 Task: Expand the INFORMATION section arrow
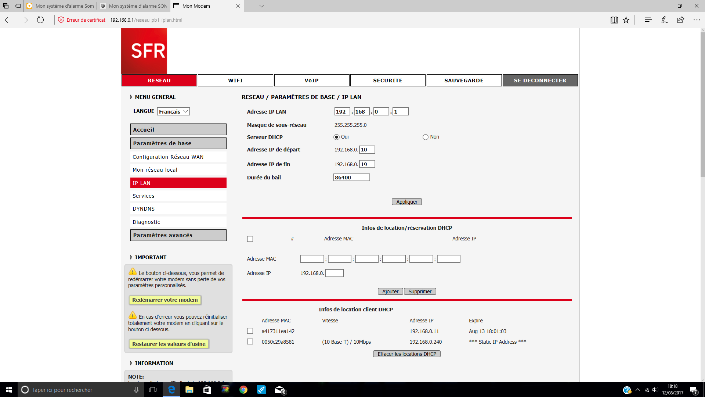131,363
